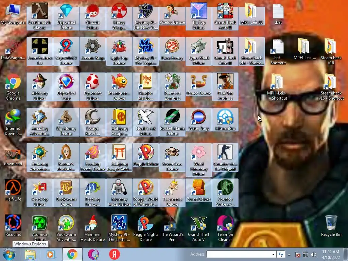348x261 pixels.
Task: Select Typer Shark Deluxe icon
Action: (198, 52)
